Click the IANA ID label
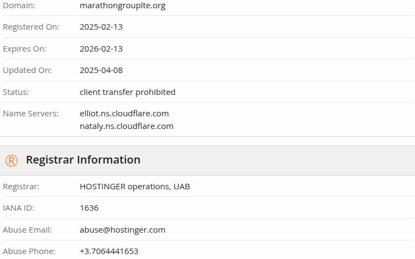The image size is (415, 259). click(19, 208)
